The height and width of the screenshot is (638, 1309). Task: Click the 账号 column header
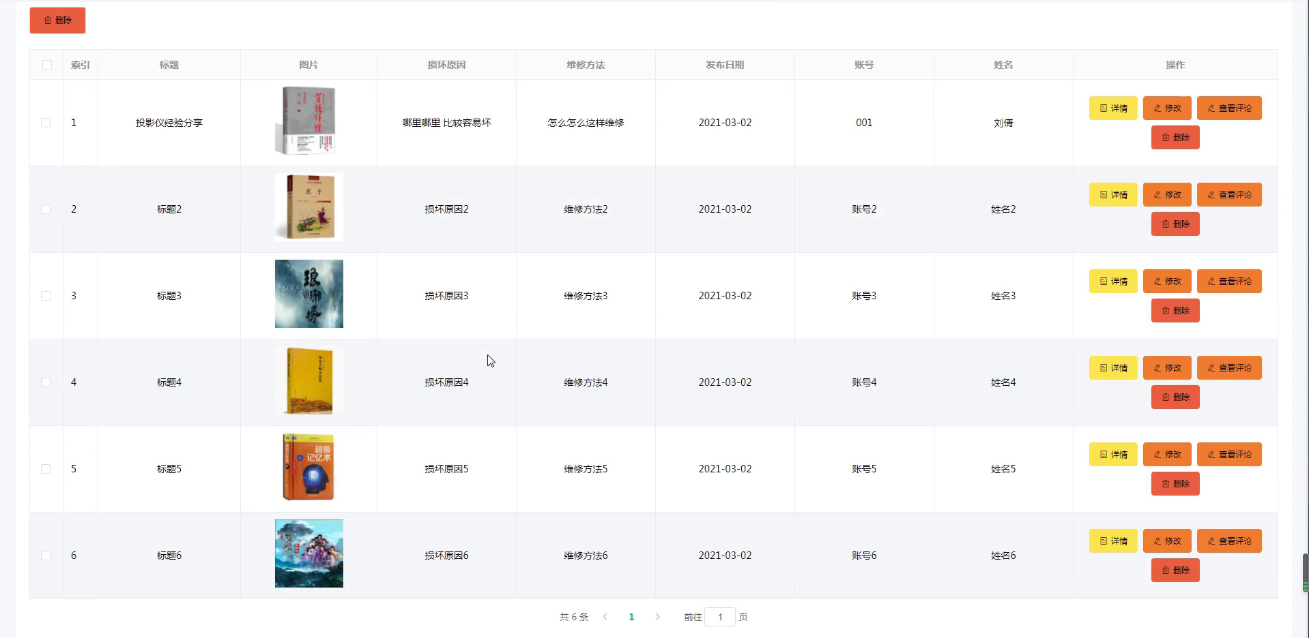pos(864,65)
